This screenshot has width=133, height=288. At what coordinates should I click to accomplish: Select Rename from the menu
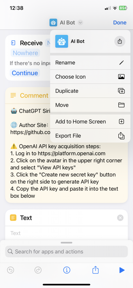click(90, 63)
